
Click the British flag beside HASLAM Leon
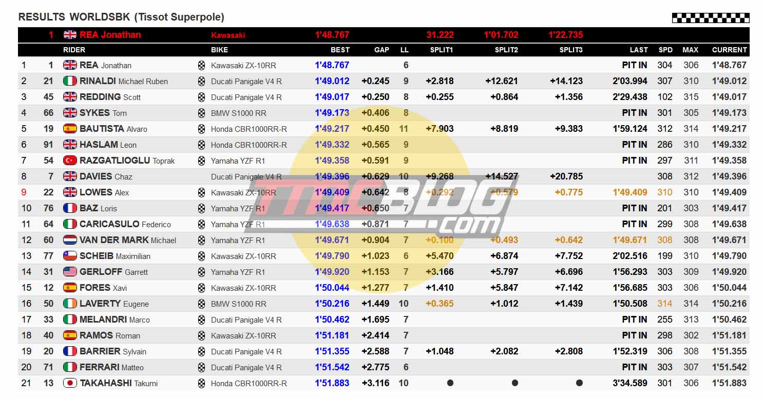[x=70, y=145]
